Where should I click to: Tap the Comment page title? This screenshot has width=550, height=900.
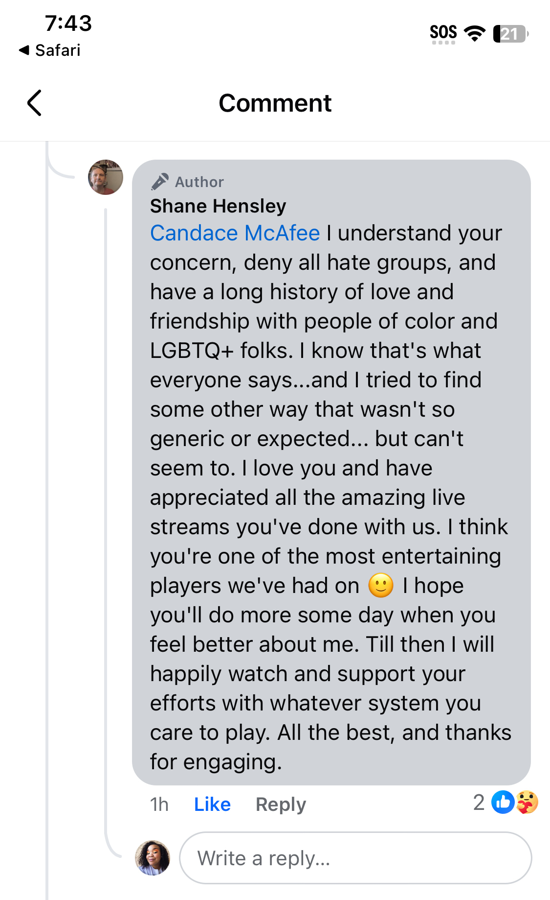pos(275,103)
